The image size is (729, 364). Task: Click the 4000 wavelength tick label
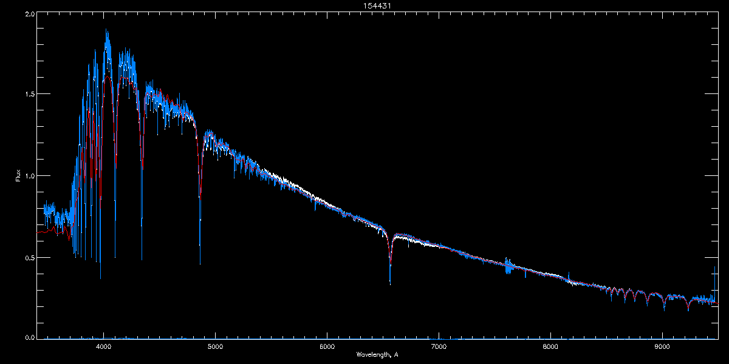(x=104, y=347)
